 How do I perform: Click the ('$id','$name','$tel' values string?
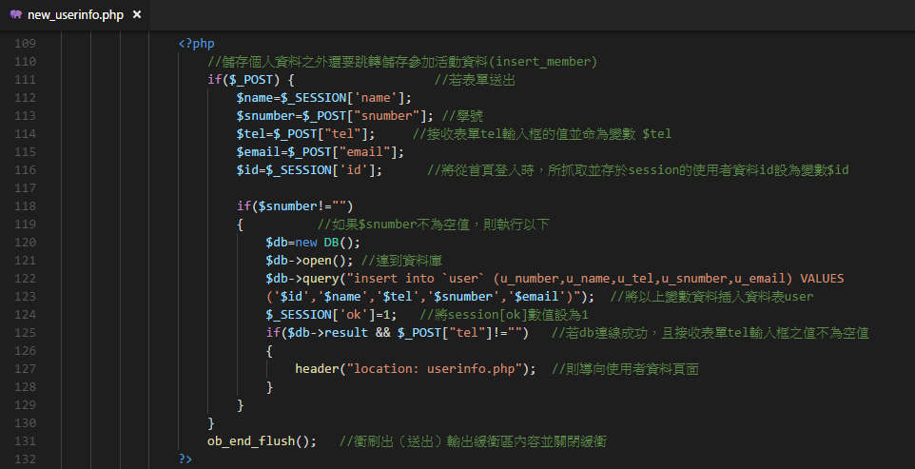[430, 296]
